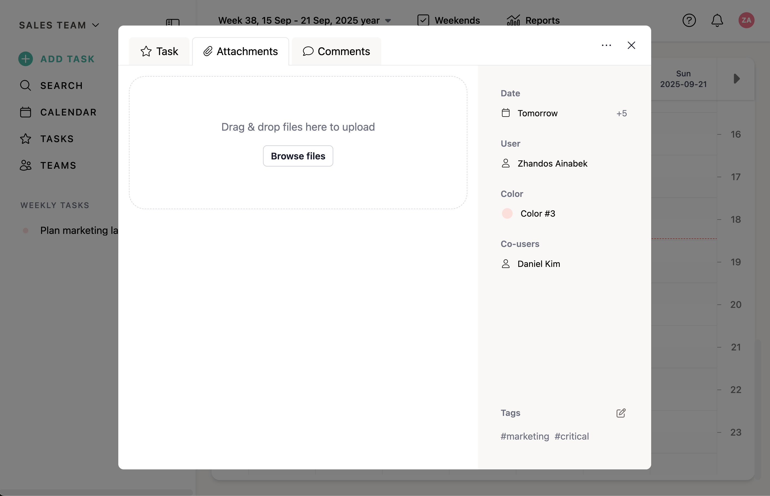Toggle the Weekends checkbox
This screenshot has width=770, height=496.
pos(423,20)
